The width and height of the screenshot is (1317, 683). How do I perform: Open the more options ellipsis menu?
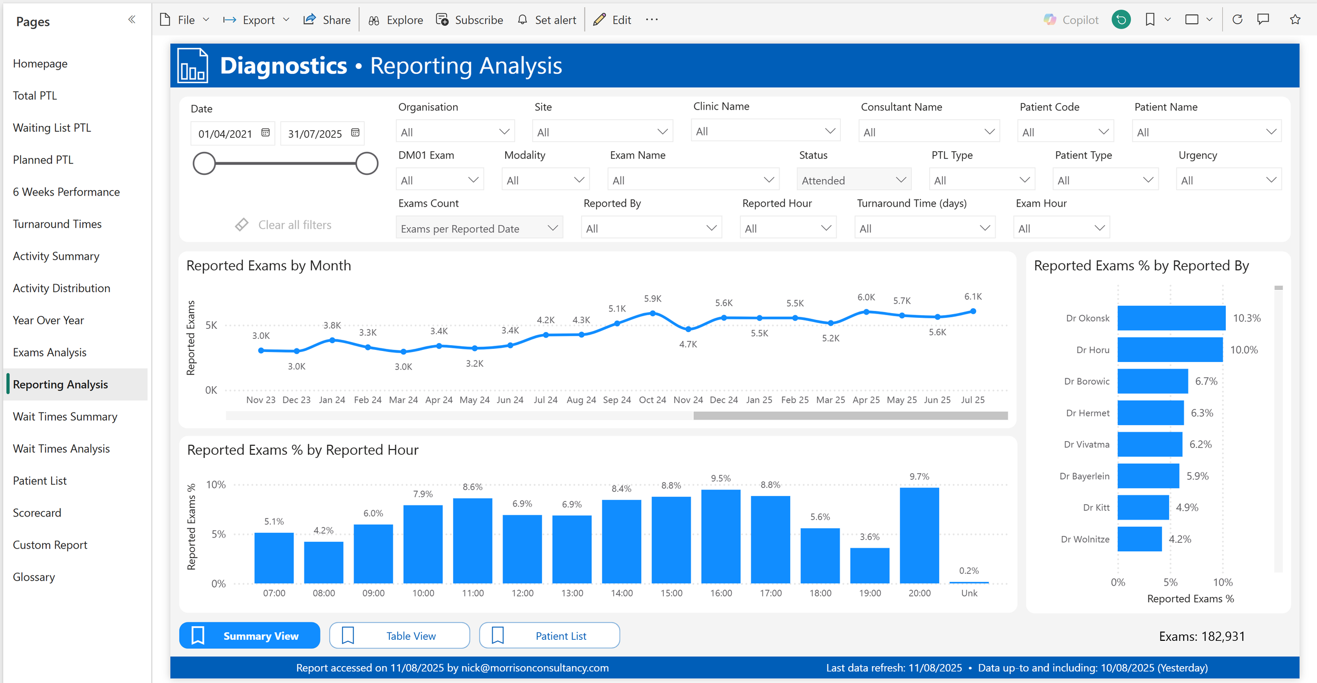pos(652,20)
